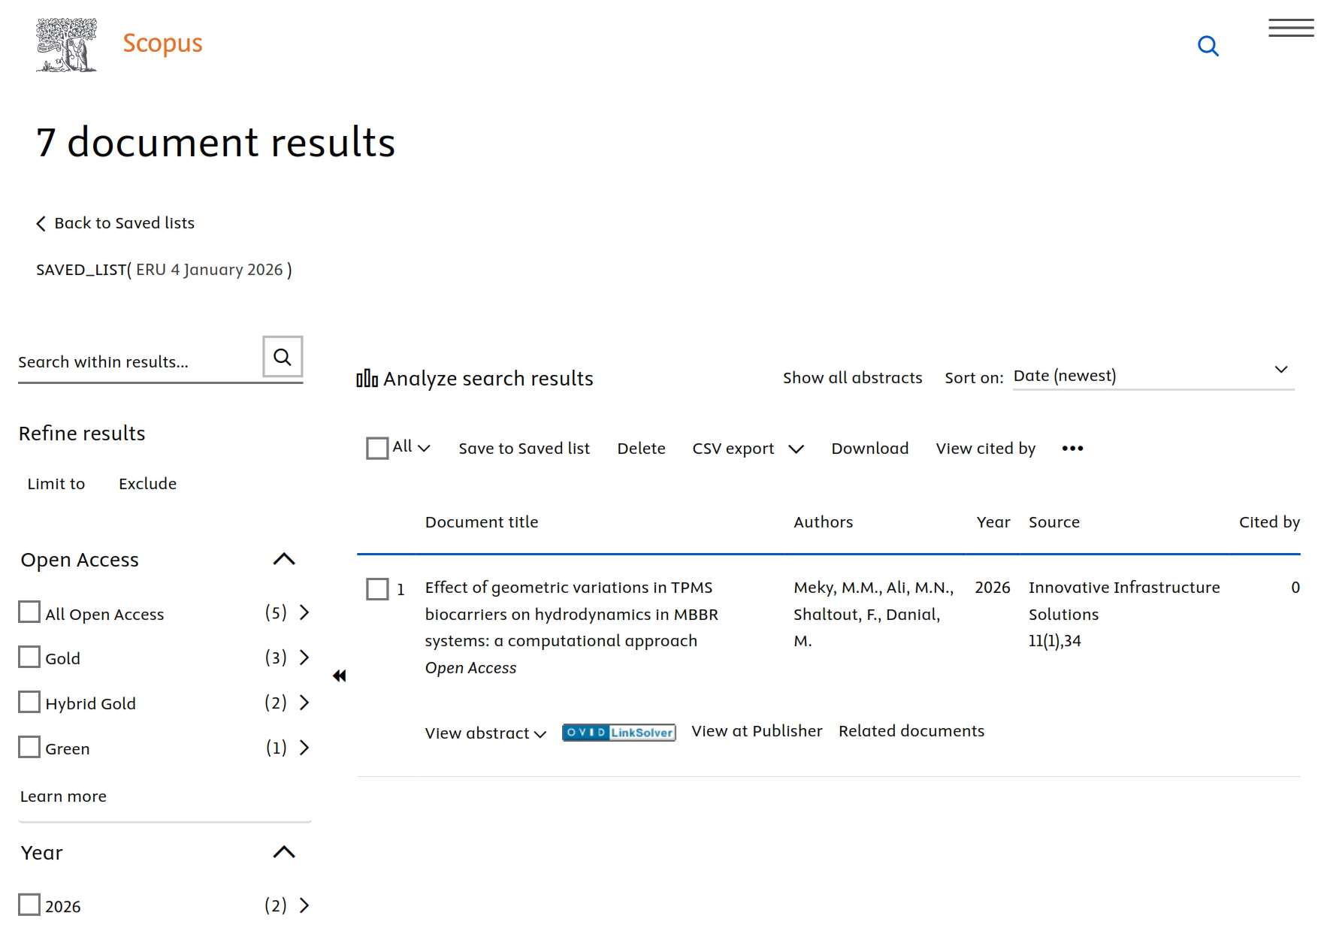This screenshot has height=931, width=1318.
Task: Click the Elsevier tree logo
Action: (x=67, y=45)
